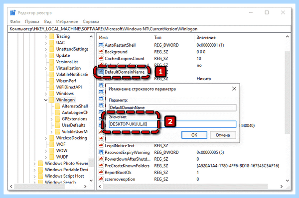Open the Вид menu

(48, 21)
